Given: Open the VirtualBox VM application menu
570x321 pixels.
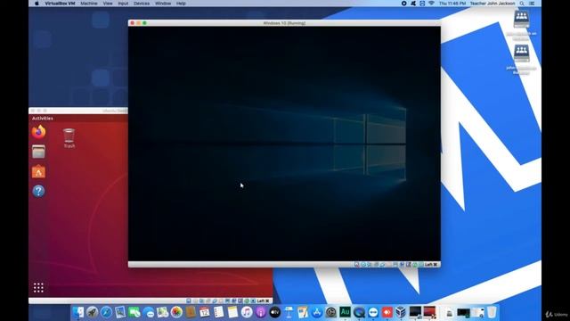Looking at the screenshot, I should (x=60, y=4).
